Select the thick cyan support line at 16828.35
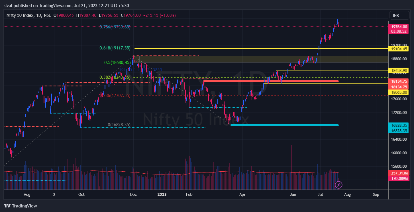Viewport: 414px width, 212px height. coord(284,125)
